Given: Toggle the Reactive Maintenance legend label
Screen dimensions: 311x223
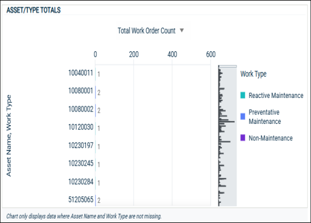Looking at the screenshot, I should tap(276, 95).
